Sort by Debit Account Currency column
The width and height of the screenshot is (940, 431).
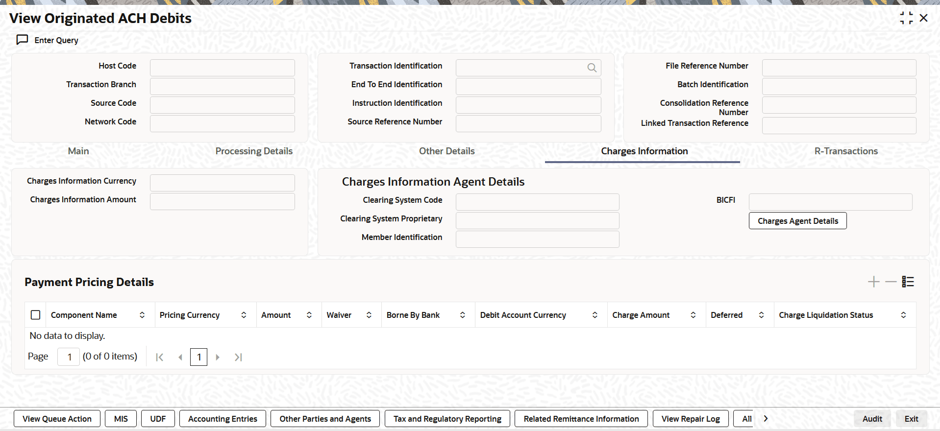click(x=595, y=315)
